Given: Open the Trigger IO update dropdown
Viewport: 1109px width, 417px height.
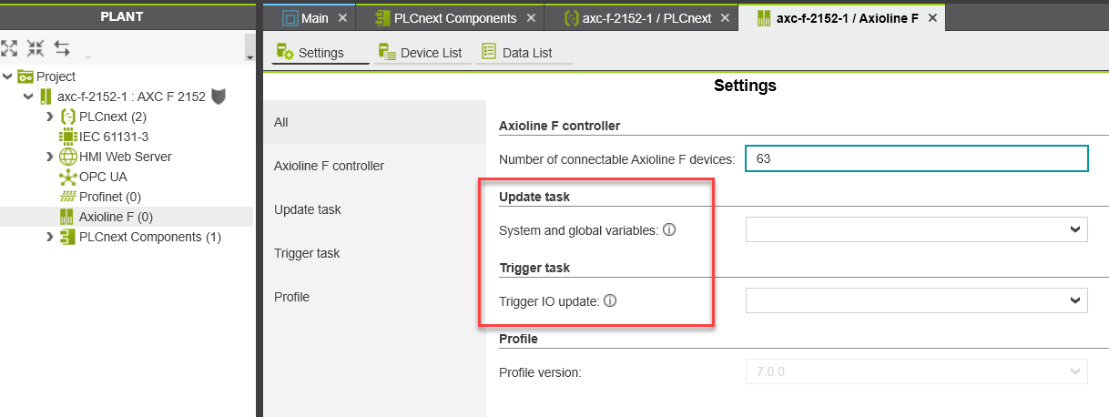Looking at the screenshot, I should point(916,300).
